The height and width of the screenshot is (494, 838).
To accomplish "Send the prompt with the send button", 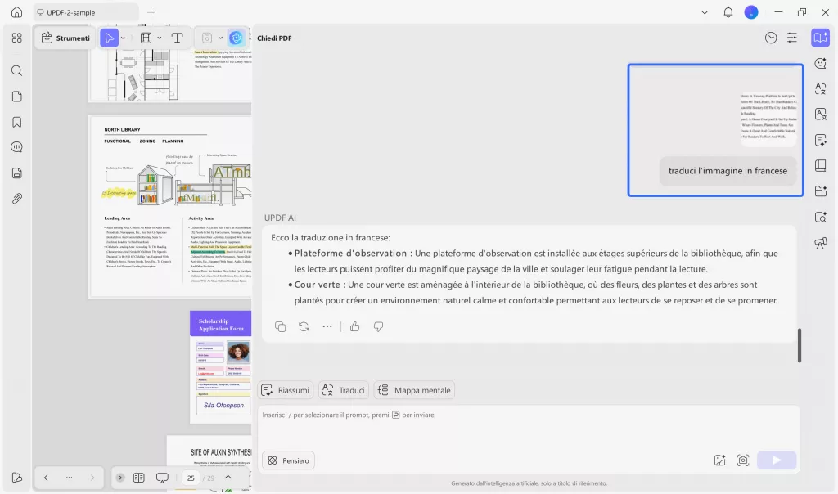I will pyautogui.click(x=777, y=460).
